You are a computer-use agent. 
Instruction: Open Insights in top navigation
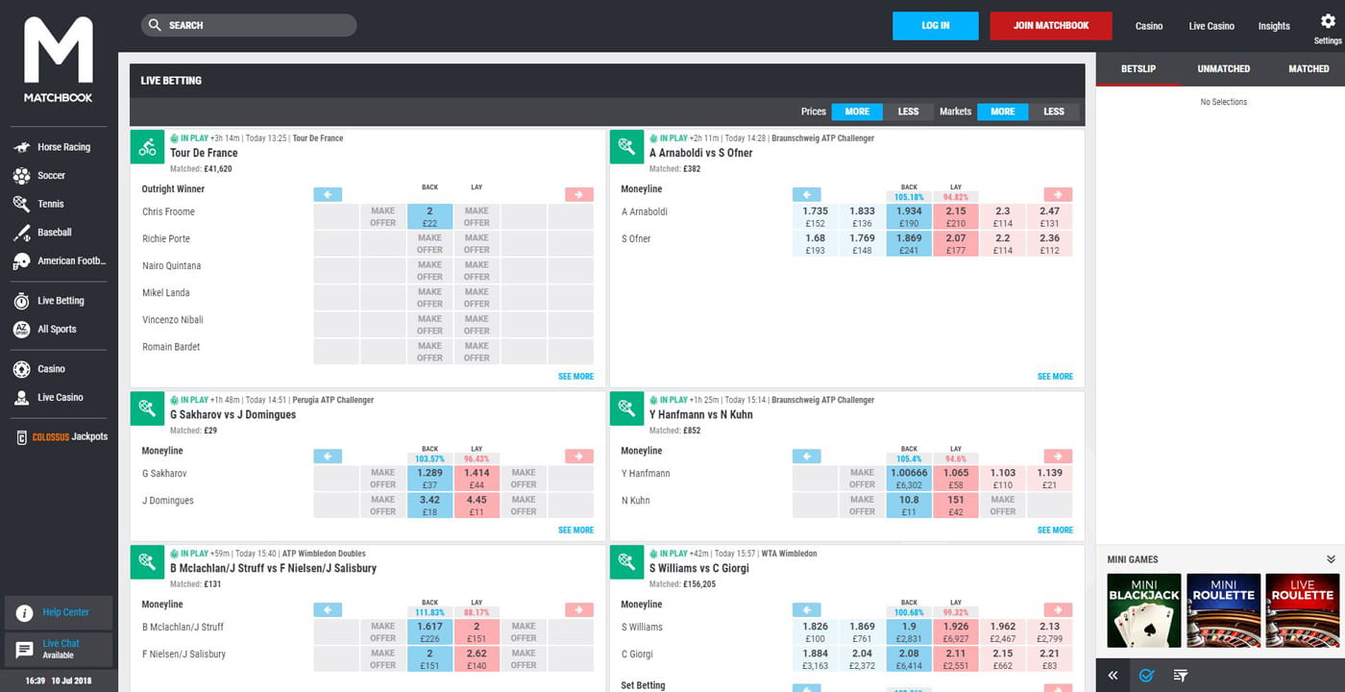(1274, 26)
